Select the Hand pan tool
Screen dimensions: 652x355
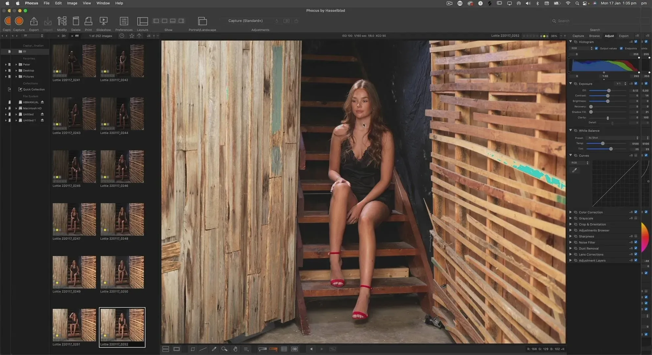pos(235,349)
